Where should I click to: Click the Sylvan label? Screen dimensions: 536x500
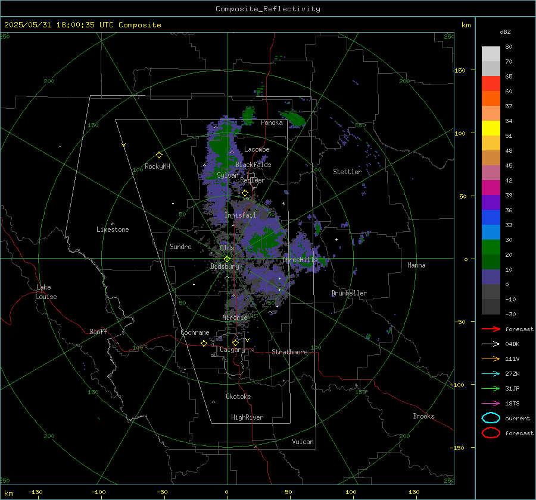(x=228, y=175)
